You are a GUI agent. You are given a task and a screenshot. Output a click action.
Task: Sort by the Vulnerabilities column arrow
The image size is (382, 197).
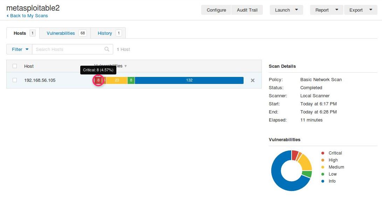(126, 66)
